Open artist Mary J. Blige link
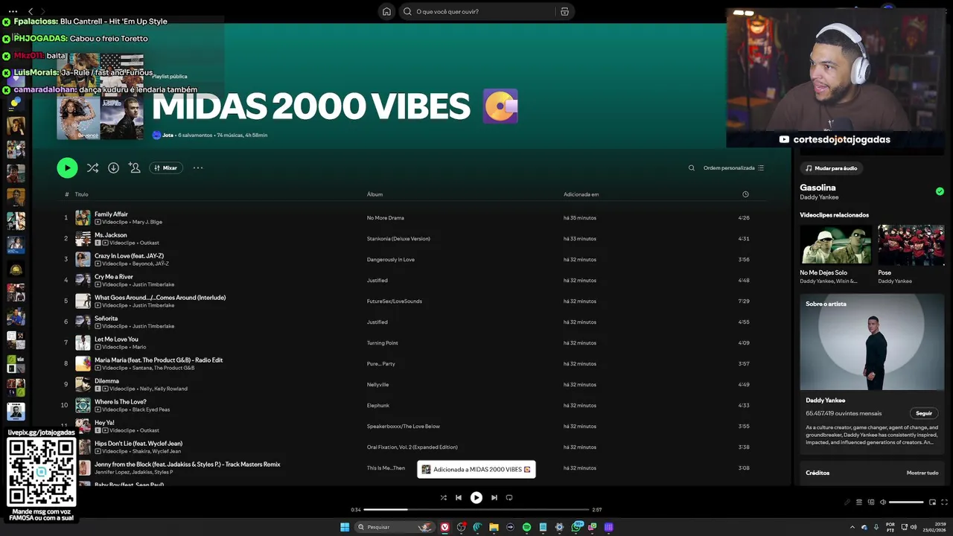 coord(147,222)
